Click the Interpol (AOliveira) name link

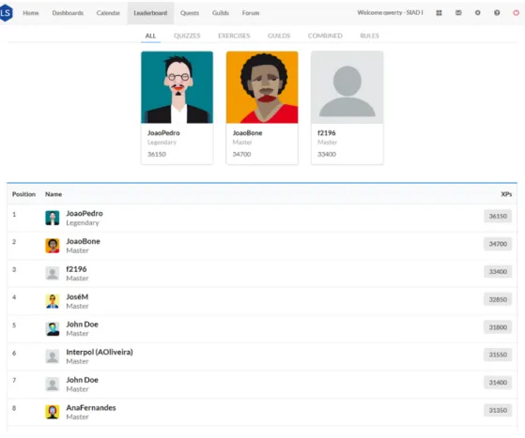(100, 352)
